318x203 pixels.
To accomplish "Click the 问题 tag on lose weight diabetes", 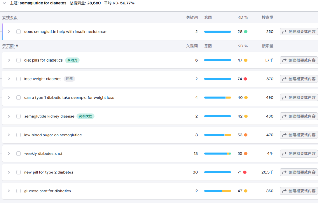I will click(x=69, y=79).
